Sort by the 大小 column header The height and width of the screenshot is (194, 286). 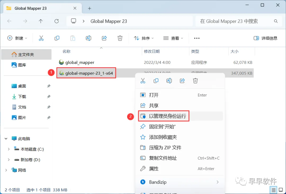[x=234, y=51]
